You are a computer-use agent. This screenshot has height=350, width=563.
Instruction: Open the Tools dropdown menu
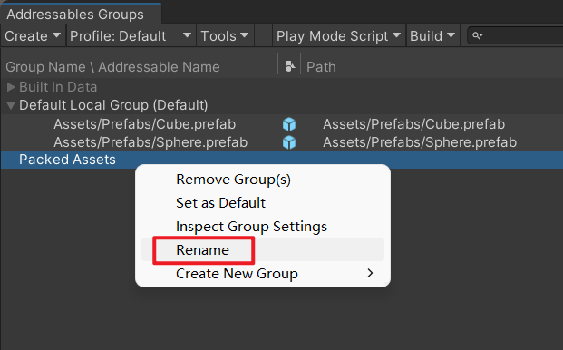(225, 36)
